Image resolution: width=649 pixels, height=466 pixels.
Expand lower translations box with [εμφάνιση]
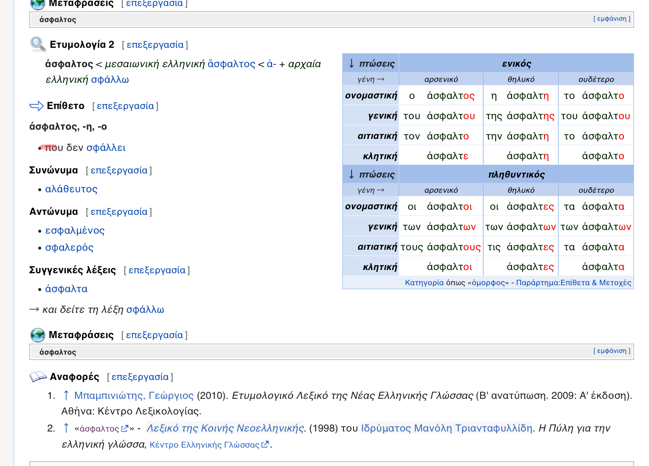[x=612, y=351]
